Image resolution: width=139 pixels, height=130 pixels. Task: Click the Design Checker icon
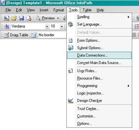(x=71, y=101)
